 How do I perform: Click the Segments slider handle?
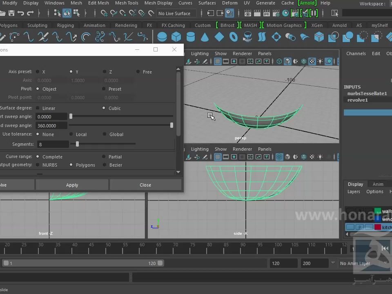pyautogui.click(x=77, y=144)
